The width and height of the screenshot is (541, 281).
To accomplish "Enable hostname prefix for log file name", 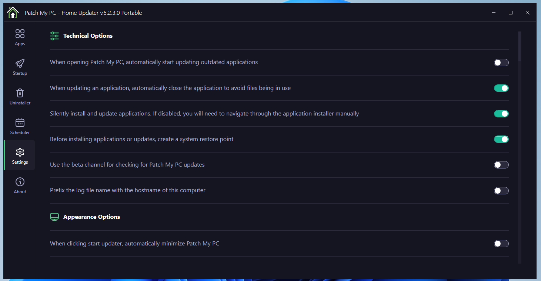I will tap(501, 191).
